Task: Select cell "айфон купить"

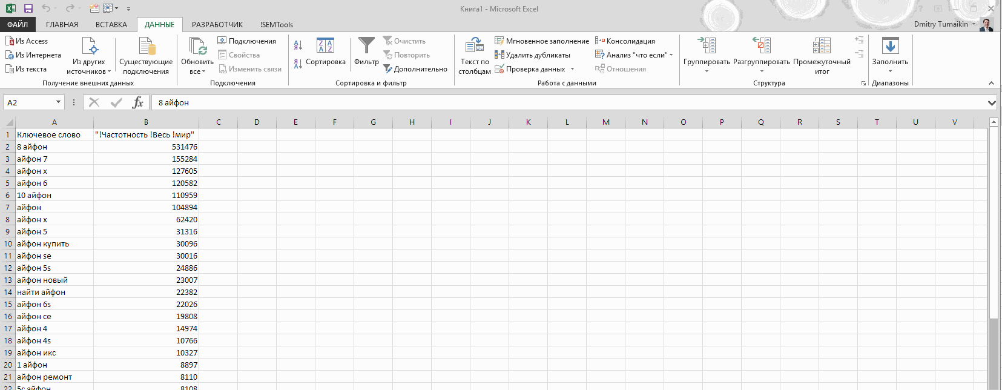Action: 54,243
